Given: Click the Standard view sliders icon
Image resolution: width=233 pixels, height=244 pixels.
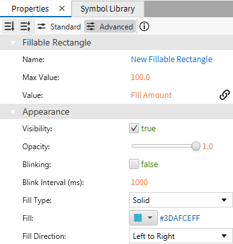Looking at the screenshot, I should coord(41,26).
